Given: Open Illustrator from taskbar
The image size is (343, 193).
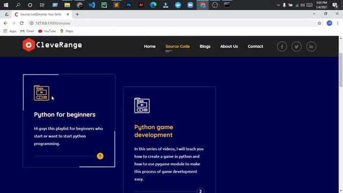Looking at the screenshot, I should click(141, 5).
